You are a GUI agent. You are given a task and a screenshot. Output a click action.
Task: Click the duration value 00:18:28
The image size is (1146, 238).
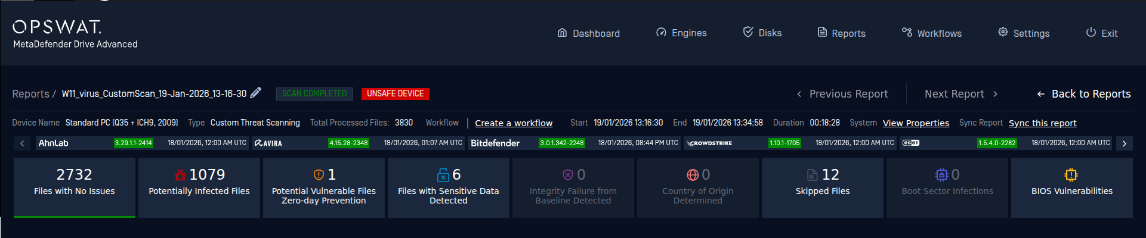(824, 123)
